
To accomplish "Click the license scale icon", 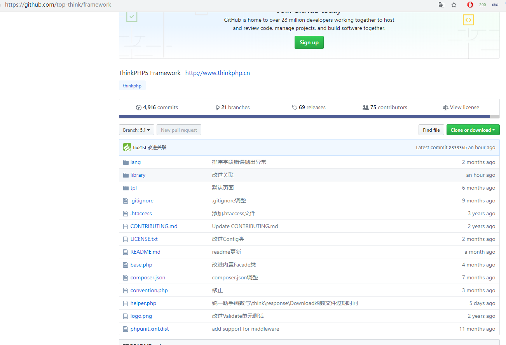I will pos(445,108).
